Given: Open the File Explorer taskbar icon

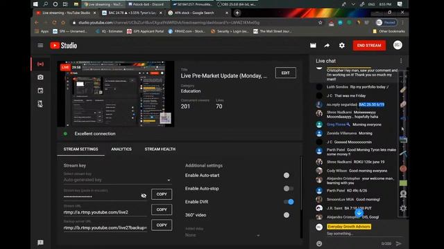Looking at the screenshot, I should (x=76, y=4).
